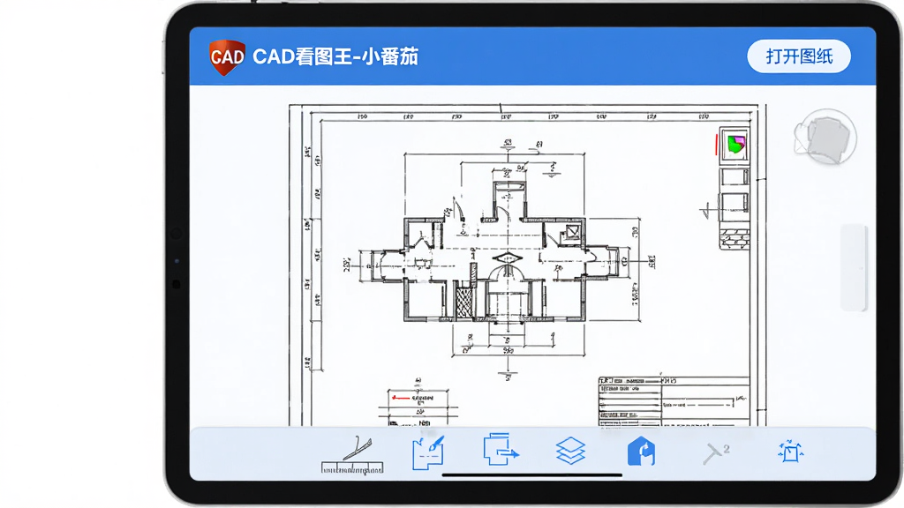Tap the export drawing arrow icon

tap(501, 450)
